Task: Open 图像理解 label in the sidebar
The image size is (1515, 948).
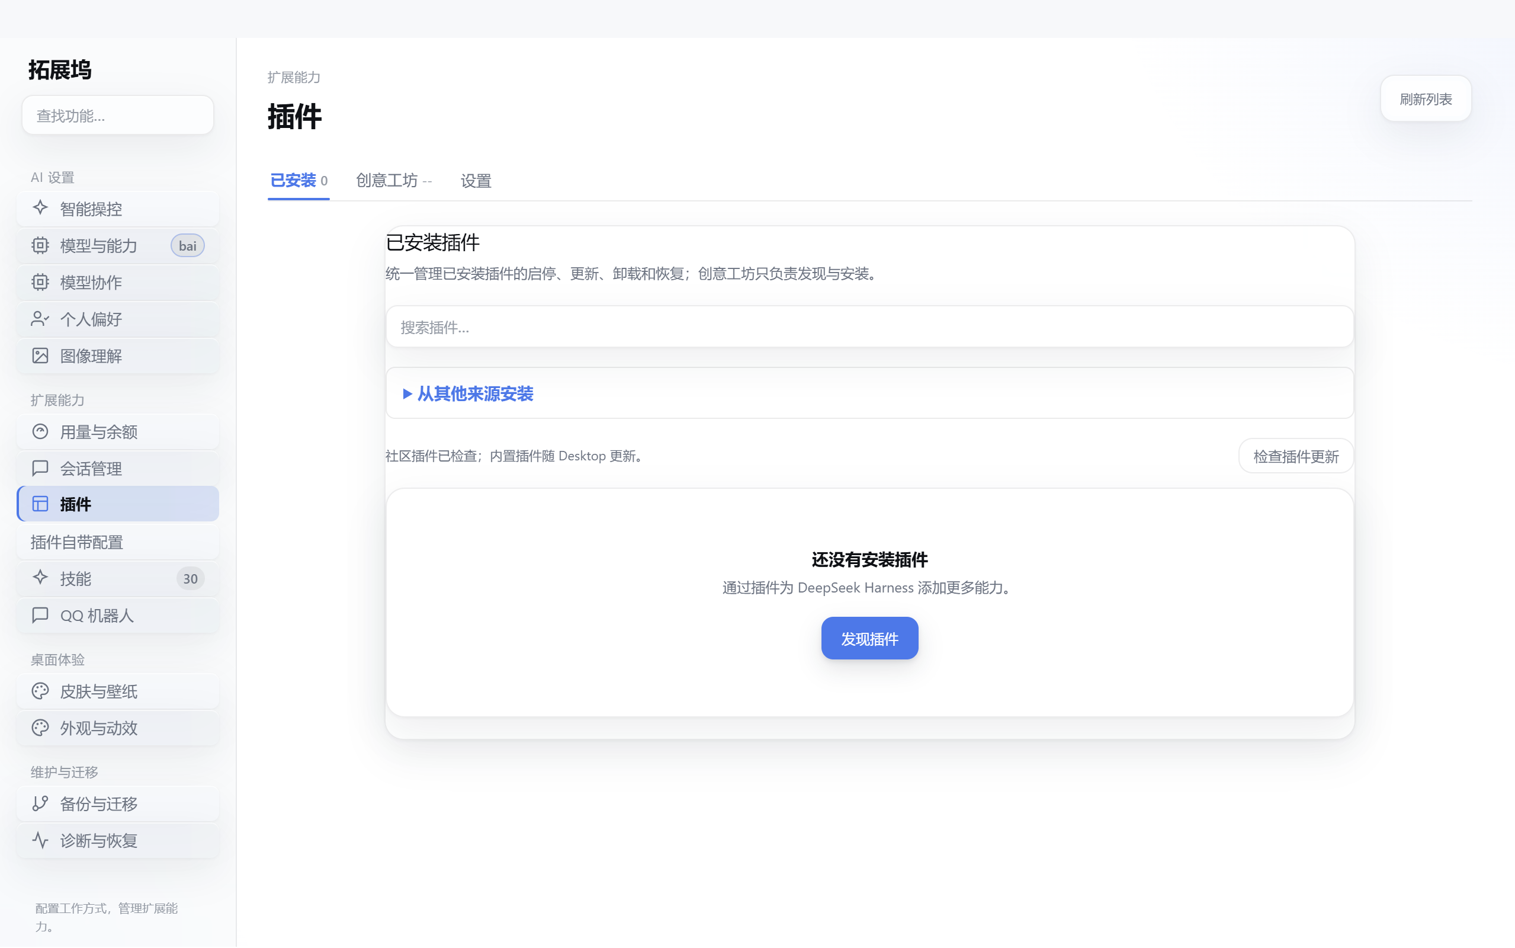Action: 91,357
